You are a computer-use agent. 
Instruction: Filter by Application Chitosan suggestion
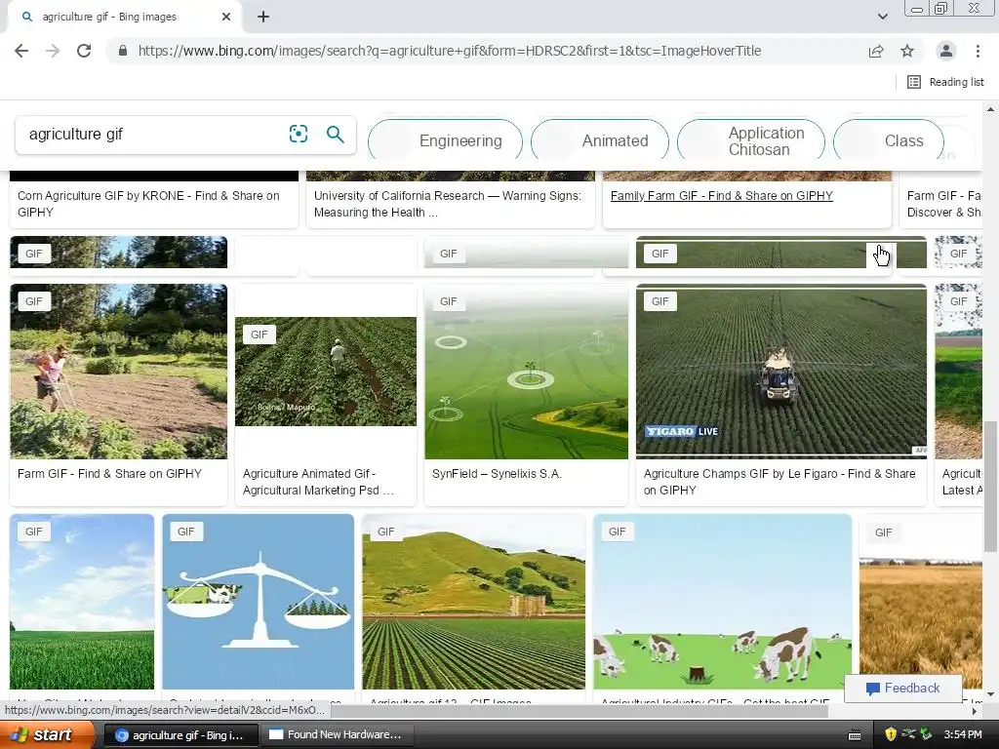[751, 140]
